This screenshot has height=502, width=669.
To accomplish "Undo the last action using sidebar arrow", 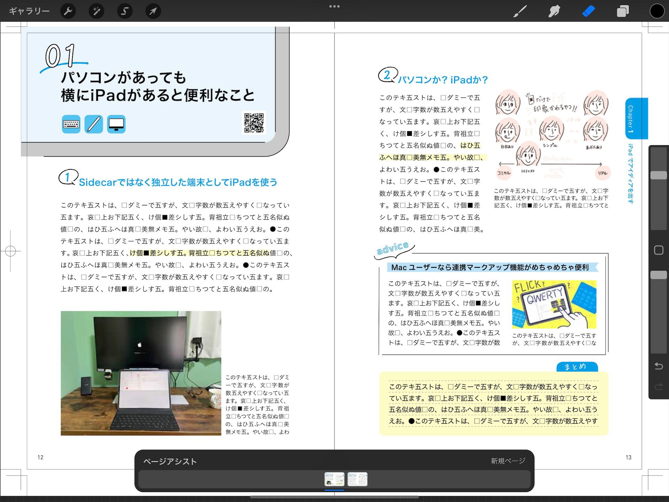I will (x=659, y=366).
